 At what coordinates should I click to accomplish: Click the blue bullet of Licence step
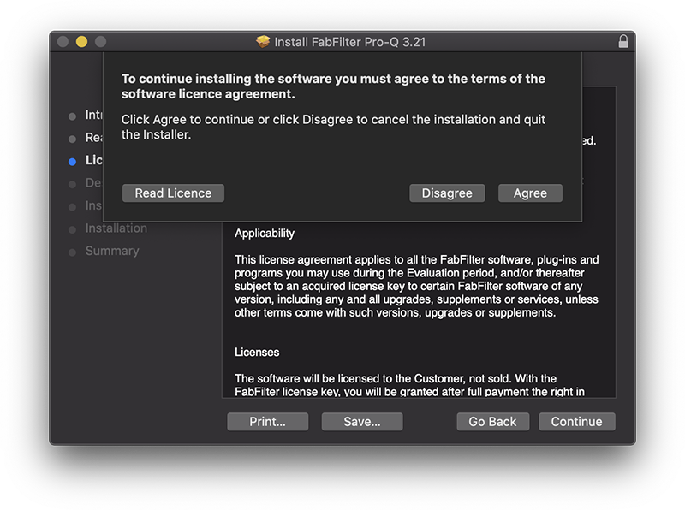pyautogui.click(x=73, y=162)
